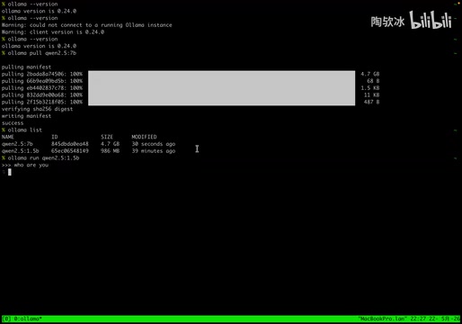This screenshot has height=324, width=462.
Task: Click the qwen2.5:1.5b name in the model list
Action: coord(20,151)
